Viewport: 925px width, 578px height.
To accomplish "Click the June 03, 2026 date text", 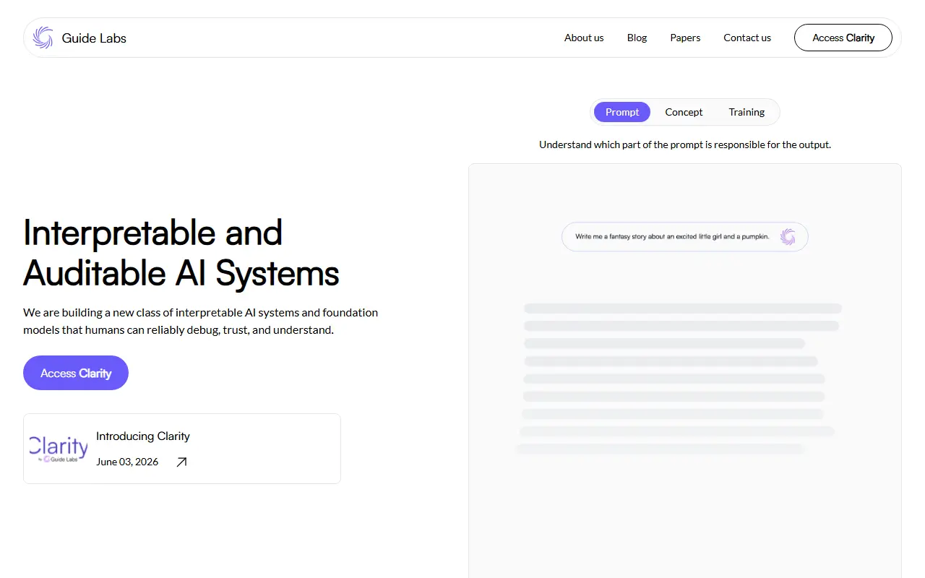I will [x=127, y=462].
